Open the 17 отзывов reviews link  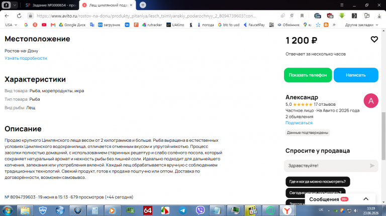[325, 104]
